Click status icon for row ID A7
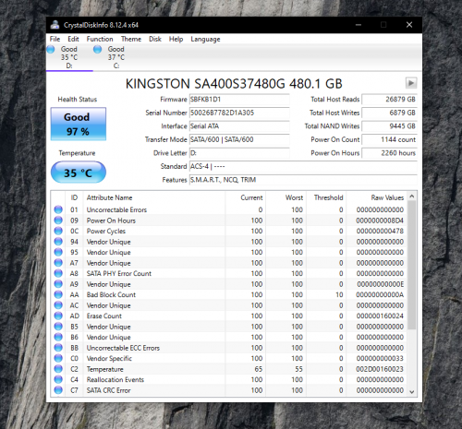 point(58,263)
